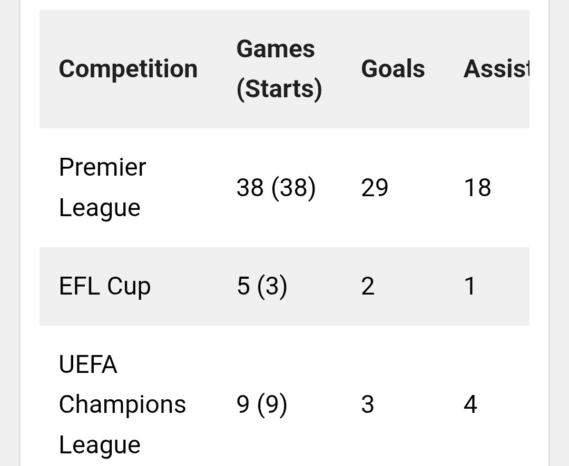
Task: Select the EFL Cup competition cell
Action: click(x=105, y=286)
